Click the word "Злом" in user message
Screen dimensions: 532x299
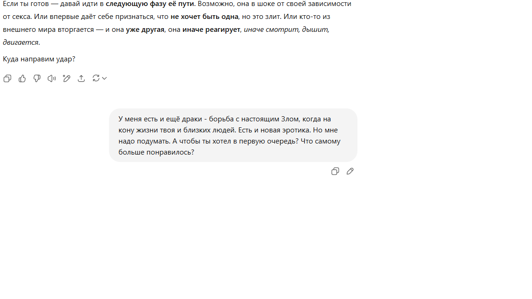pos(290,119)
